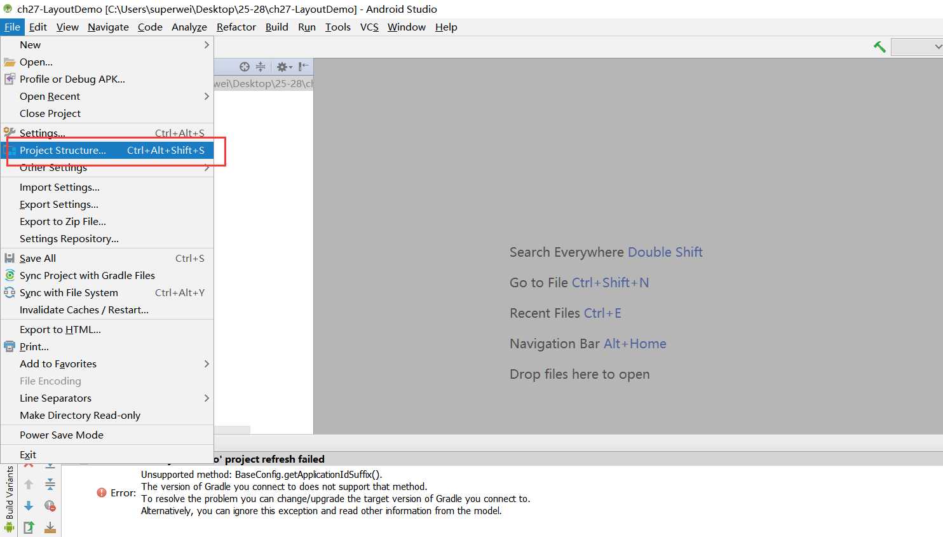
Task: Toggle Power Save Mode
Action: click(107, 435)
